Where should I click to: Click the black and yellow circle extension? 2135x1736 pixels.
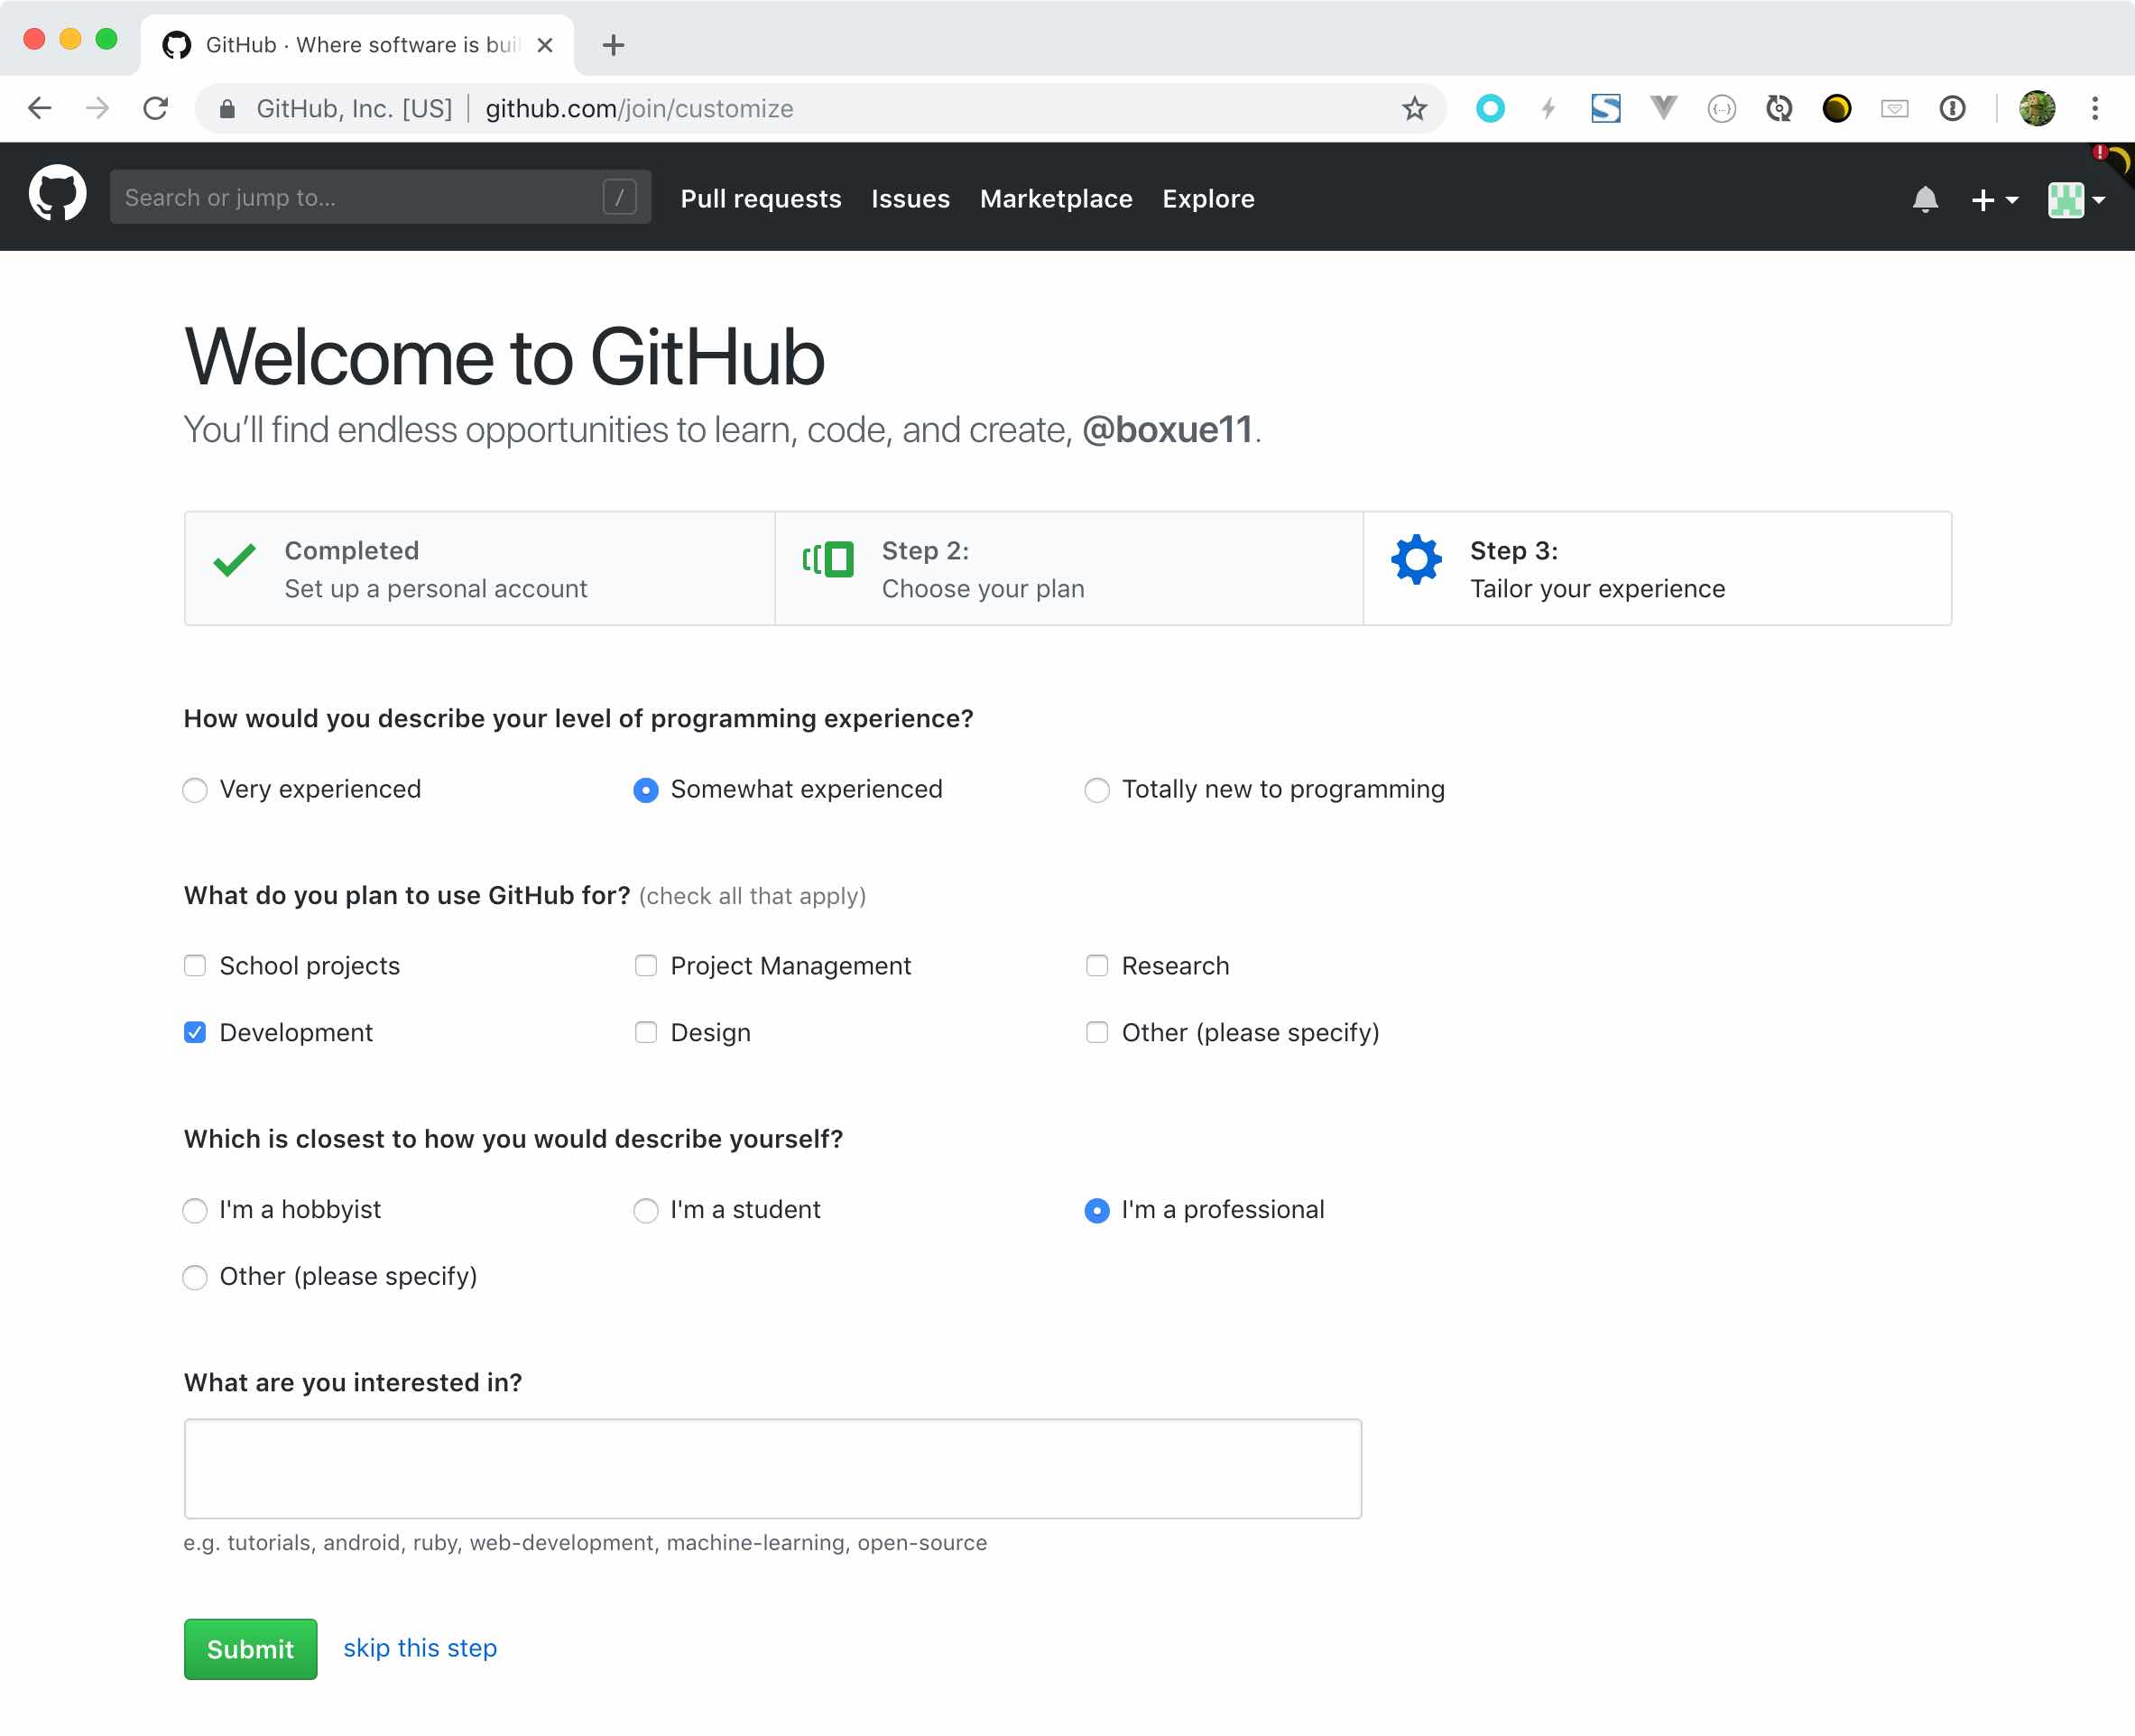(1836, 108)
